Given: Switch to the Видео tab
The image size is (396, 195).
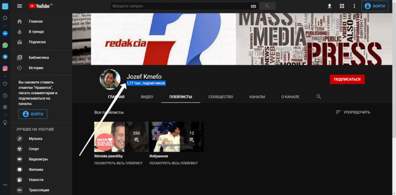Looking at the screenshot, I should coord(147,97).
